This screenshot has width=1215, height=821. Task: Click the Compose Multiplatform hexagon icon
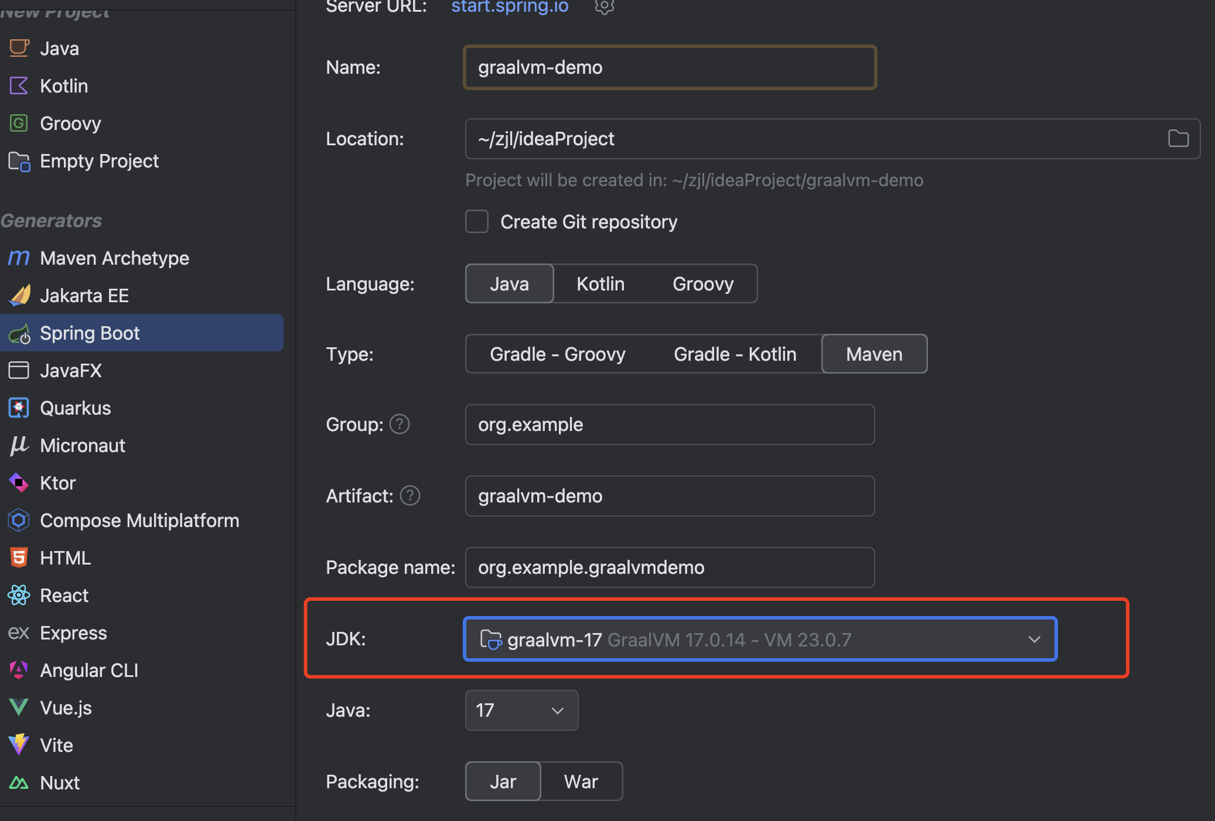[19, 520]
